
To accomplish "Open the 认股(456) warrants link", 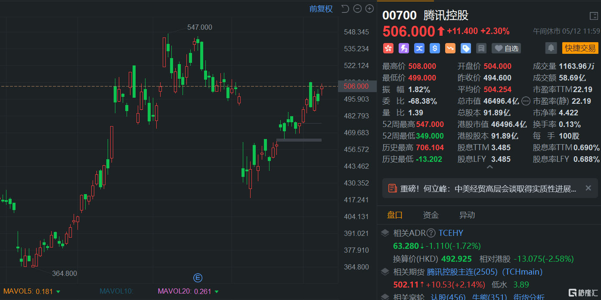I will 448,297.
